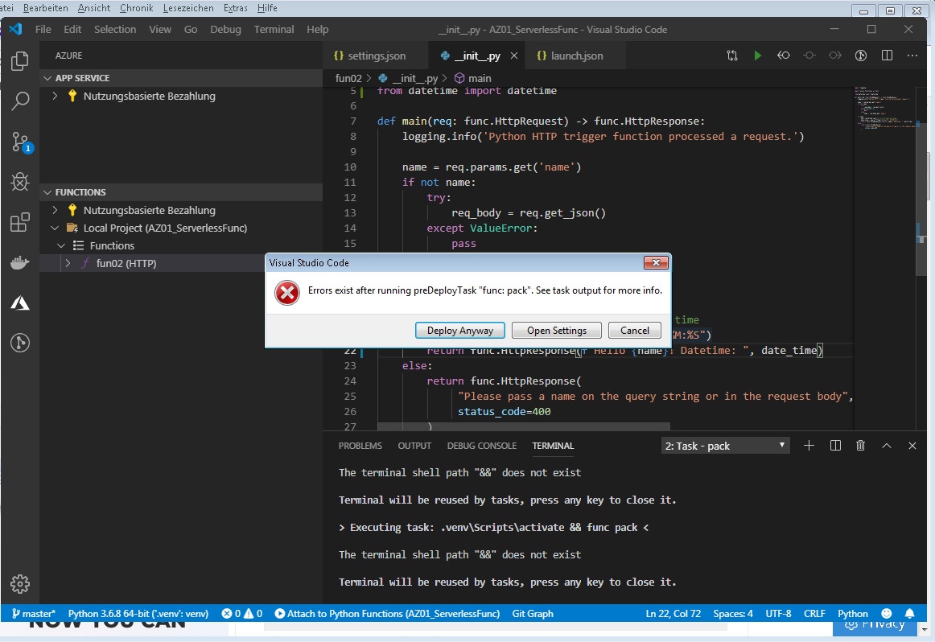Split the editor to the right
The height and width of the screenshot is (642, 935).
click(887, 56)
